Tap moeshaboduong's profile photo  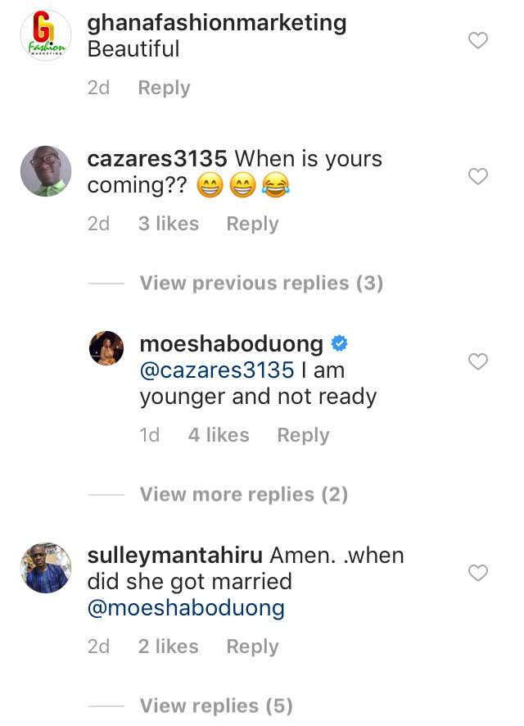106,348
